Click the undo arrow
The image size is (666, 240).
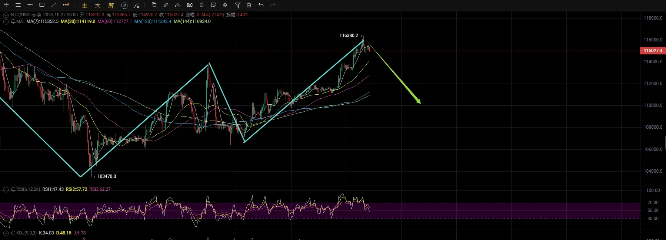[x=261, y=5]
